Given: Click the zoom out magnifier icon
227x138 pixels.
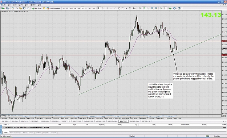Looking at the screenshot, I should tap(156, 8).
